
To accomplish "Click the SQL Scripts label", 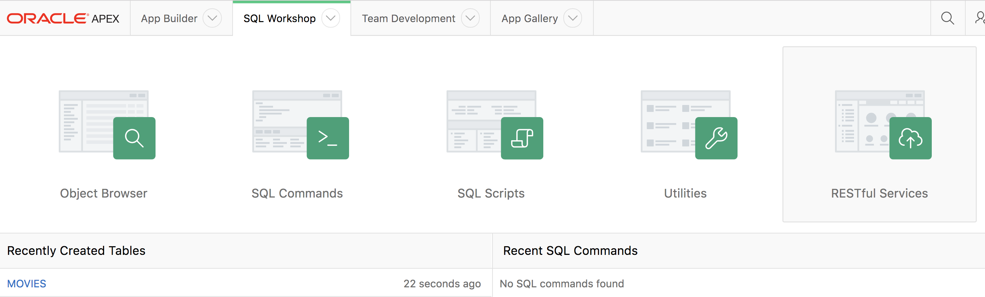I will click(491, 193).
